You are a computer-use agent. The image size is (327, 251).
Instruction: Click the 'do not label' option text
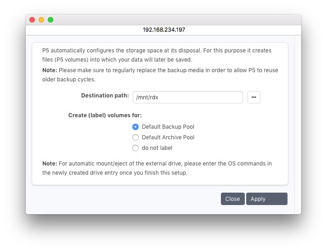click(x=157, y=148)
